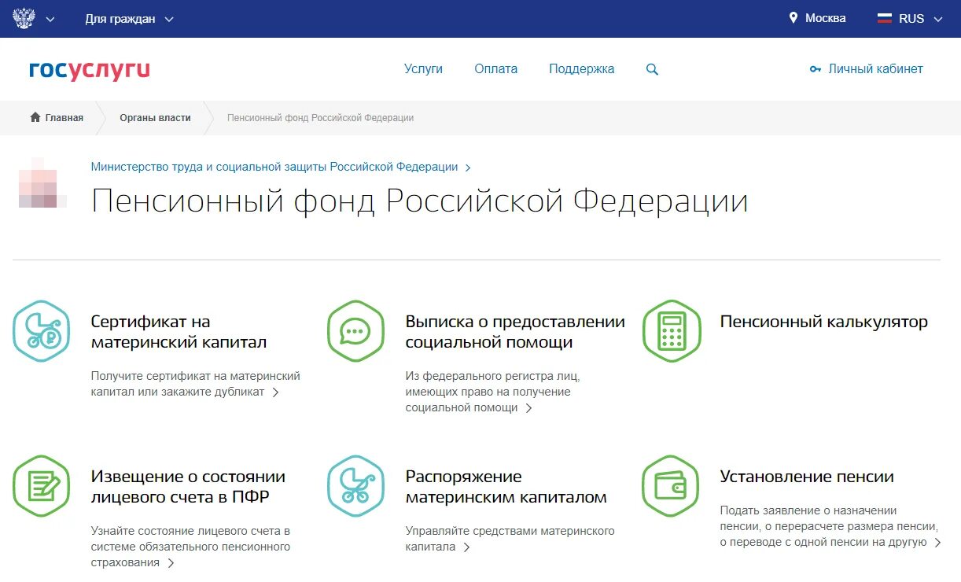Open the Поддержка menu item

582,69
